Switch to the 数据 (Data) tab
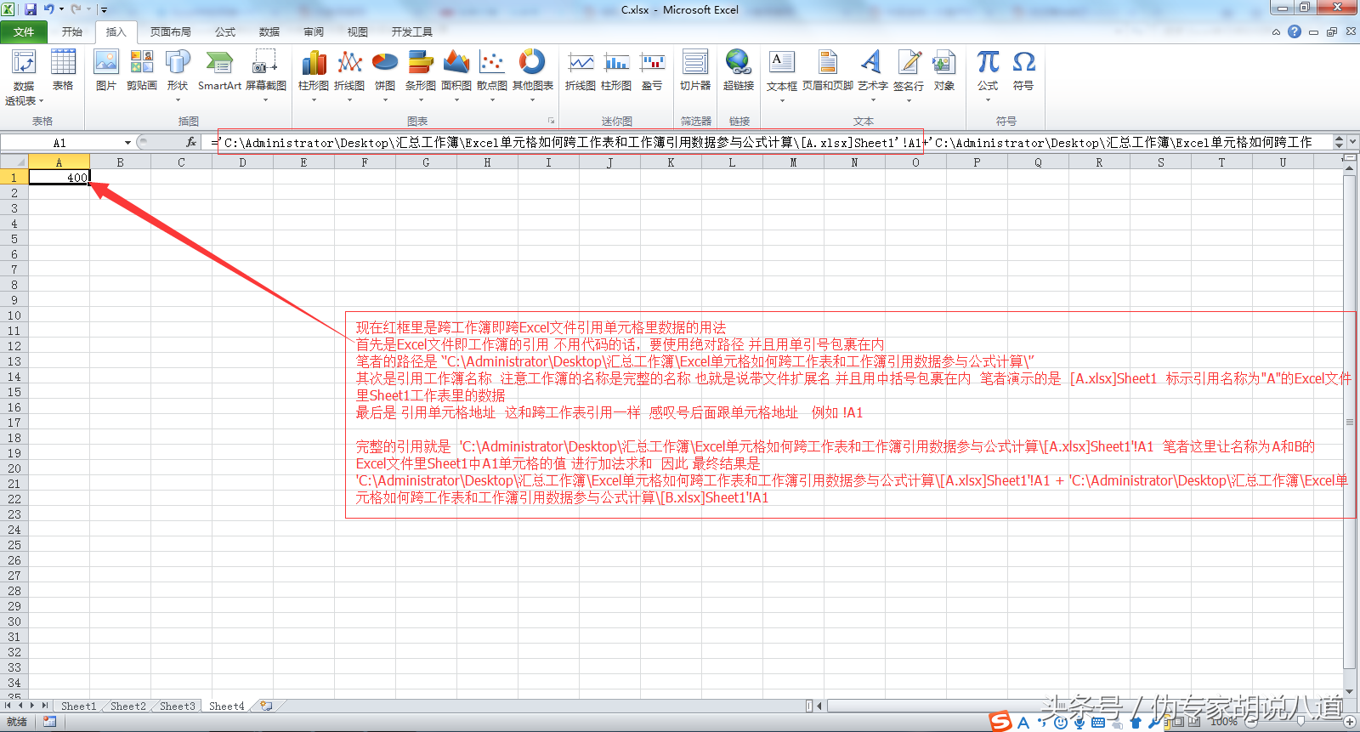The height and width of the screenshot is (732, 1360). [269, 32]
